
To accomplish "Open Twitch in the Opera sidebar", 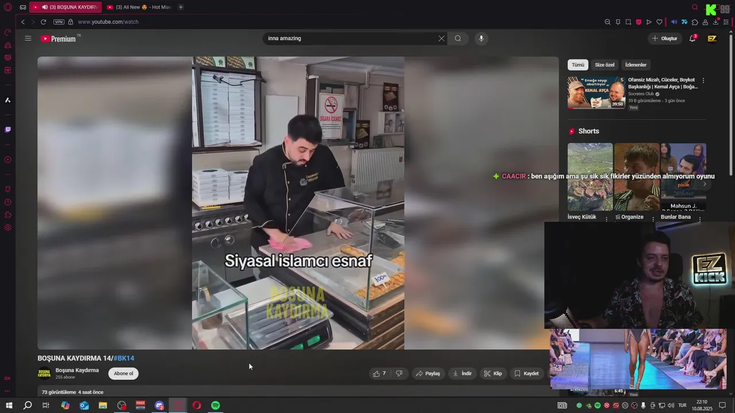I will point(7,130).
